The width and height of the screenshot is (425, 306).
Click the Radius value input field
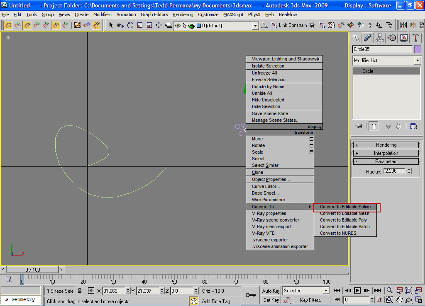[x=394, y=171]
